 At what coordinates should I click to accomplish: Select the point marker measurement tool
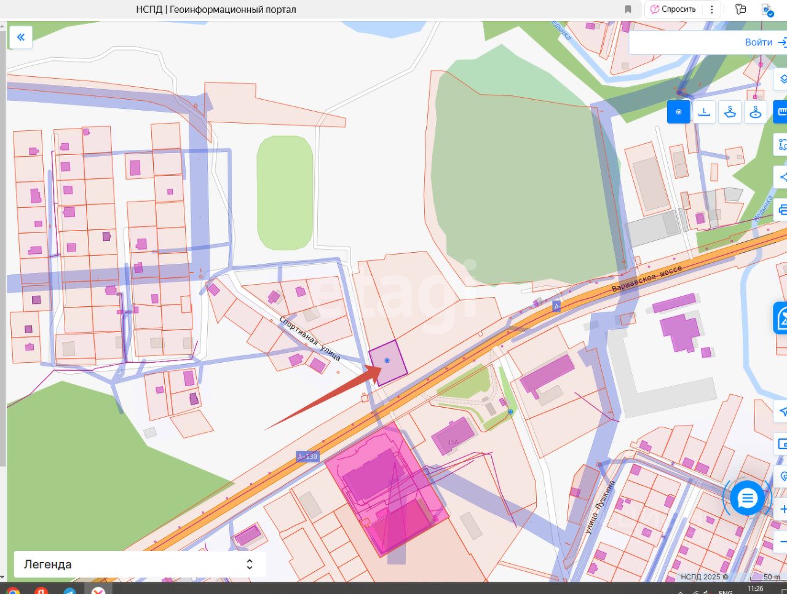pos(679,112)
